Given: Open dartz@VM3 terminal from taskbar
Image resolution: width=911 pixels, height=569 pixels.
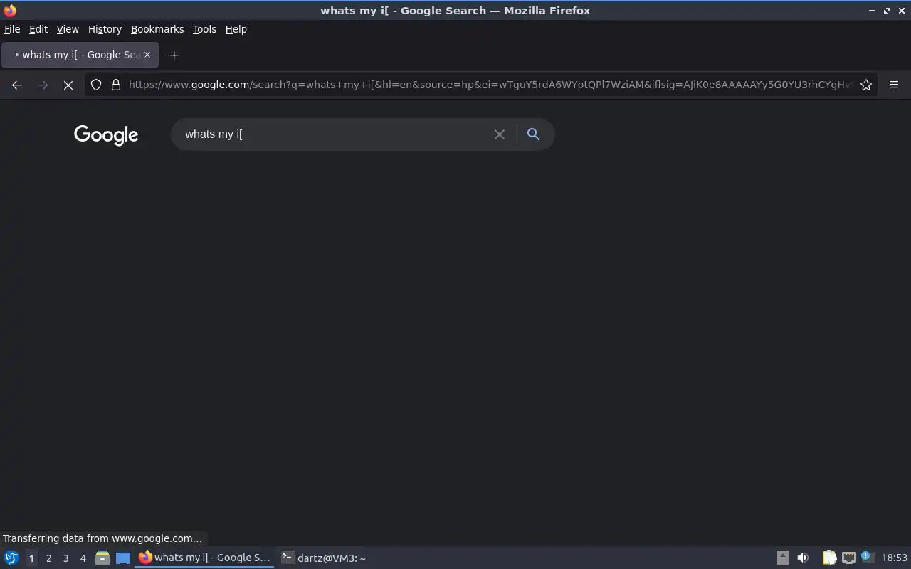Looking at the screenshot, I should [x=323, y=558].
